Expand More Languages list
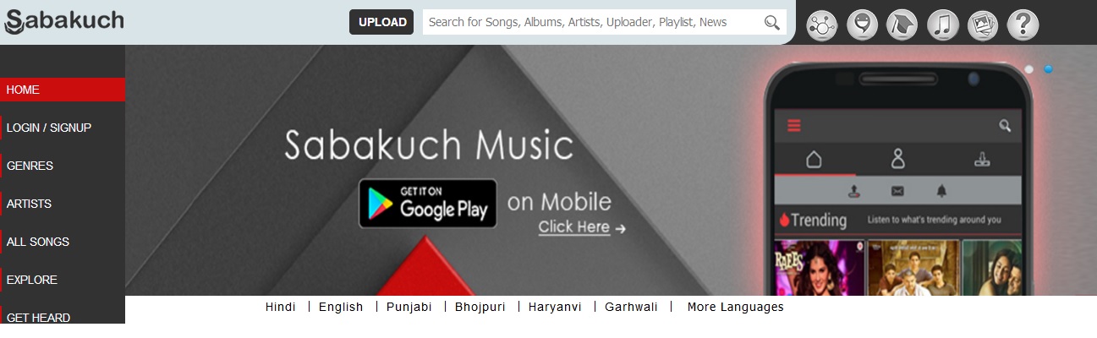This screenshot has width=1097, height=338. tap(735, 307)
